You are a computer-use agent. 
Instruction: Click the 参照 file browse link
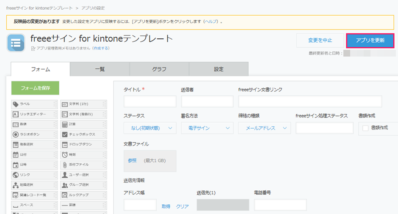tap(132, 161)
